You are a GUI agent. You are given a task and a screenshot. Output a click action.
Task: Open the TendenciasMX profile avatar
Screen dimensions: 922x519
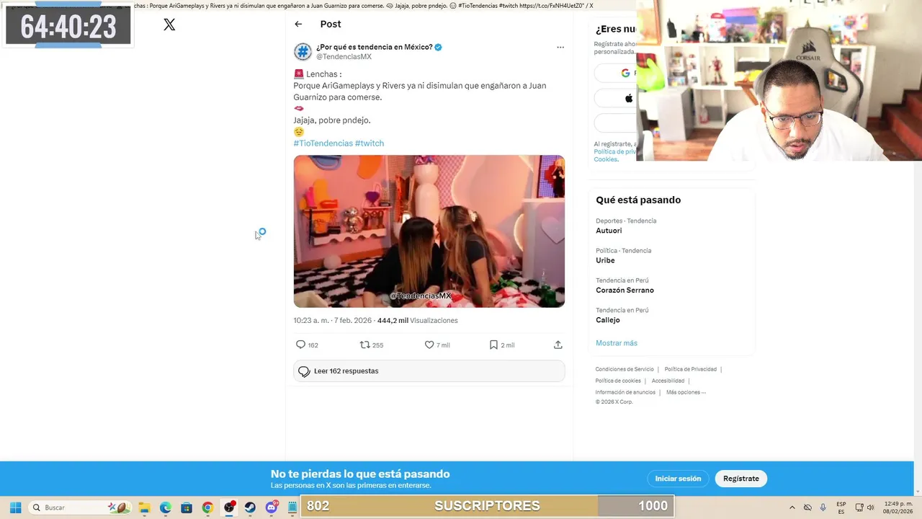303,51
